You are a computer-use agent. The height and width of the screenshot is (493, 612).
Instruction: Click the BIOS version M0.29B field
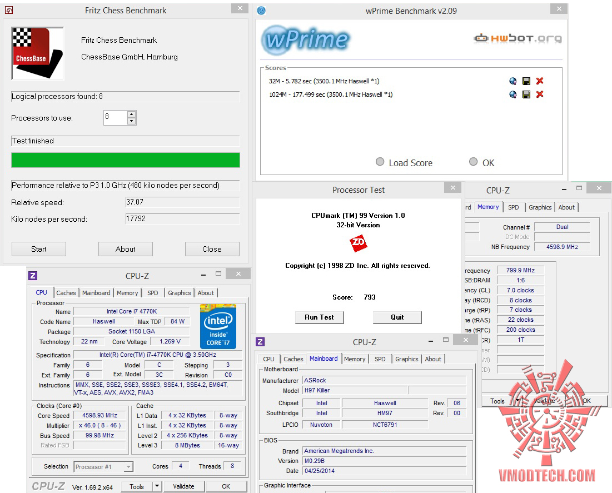(384, 461)
